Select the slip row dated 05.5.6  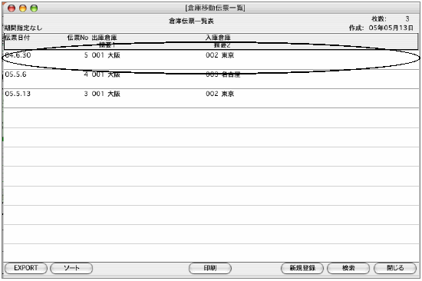211,79
